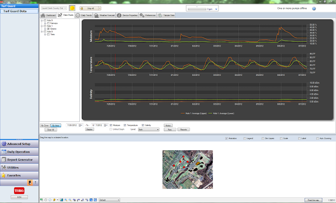The height and width of the screenshot is (203, 336).
Task: Click the Reports button
Action: pyautogui.click(x=184, y=130)
